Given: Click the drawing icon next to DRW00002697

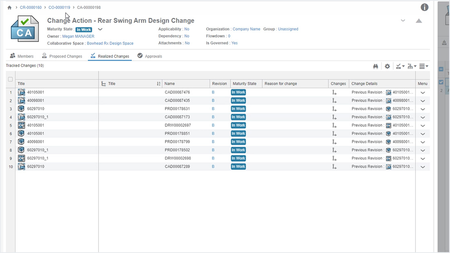Looking at the screenshot, I should coord(21,125).
